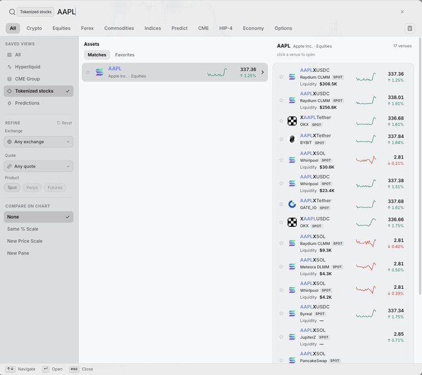Click the clipboard icon right of Options

(410, 29)
